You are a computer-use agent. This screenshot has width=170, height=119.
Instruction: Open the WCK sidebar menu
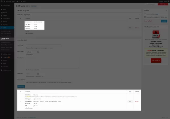pos(6,28)
